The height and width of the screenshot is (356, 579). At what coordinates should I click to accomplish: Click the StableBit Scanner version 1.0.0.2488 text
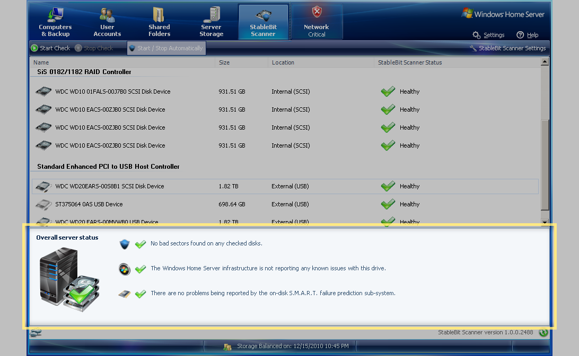486,332
